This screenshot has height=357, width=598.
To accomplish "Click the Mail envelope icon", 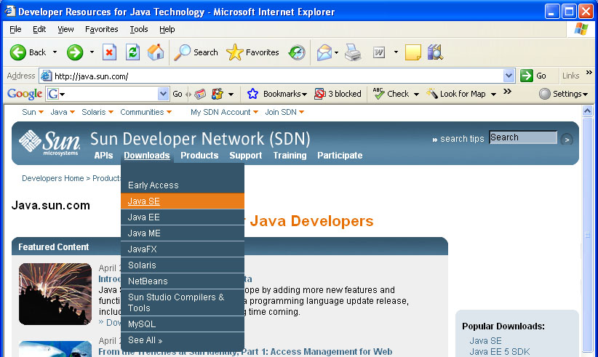I will [x=324, y=52].
